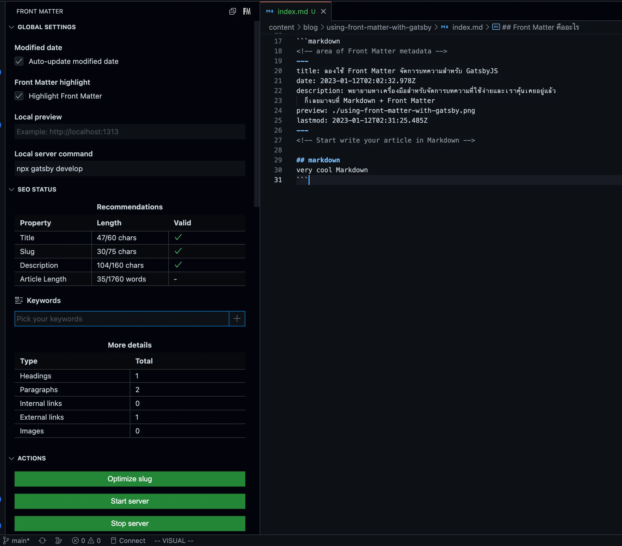This screenshot has height=546, width=622.
Task: Click the lastmod line in editor
Action: [362, 120]
